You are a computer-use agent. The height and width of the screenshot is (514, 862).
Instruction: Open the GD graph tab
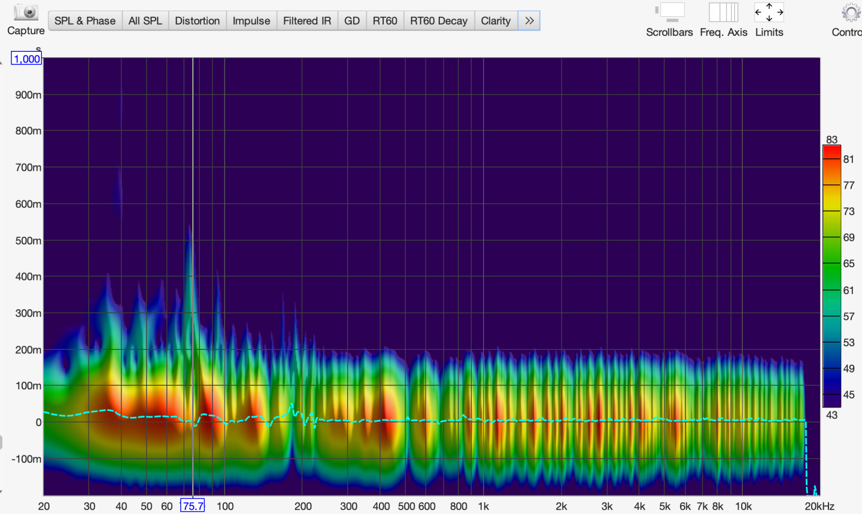[352, 21]
